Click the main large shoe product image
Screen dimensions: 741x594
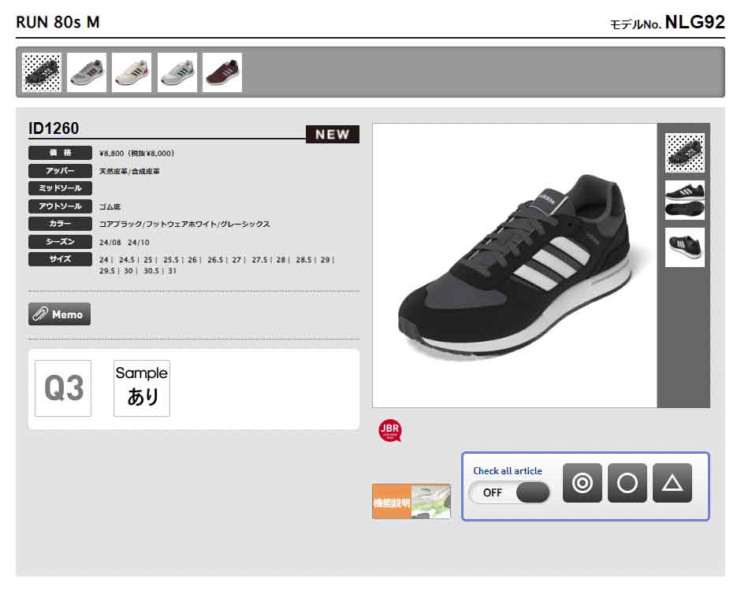pos(515,265)
